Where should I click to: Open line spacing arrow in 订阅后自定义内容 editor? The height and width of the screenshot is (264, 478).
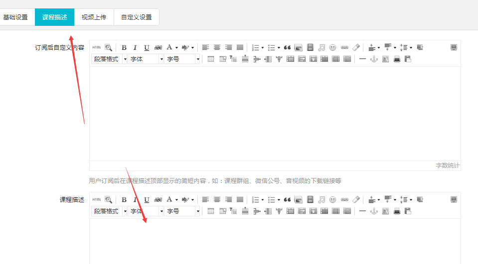pos(411,48)
